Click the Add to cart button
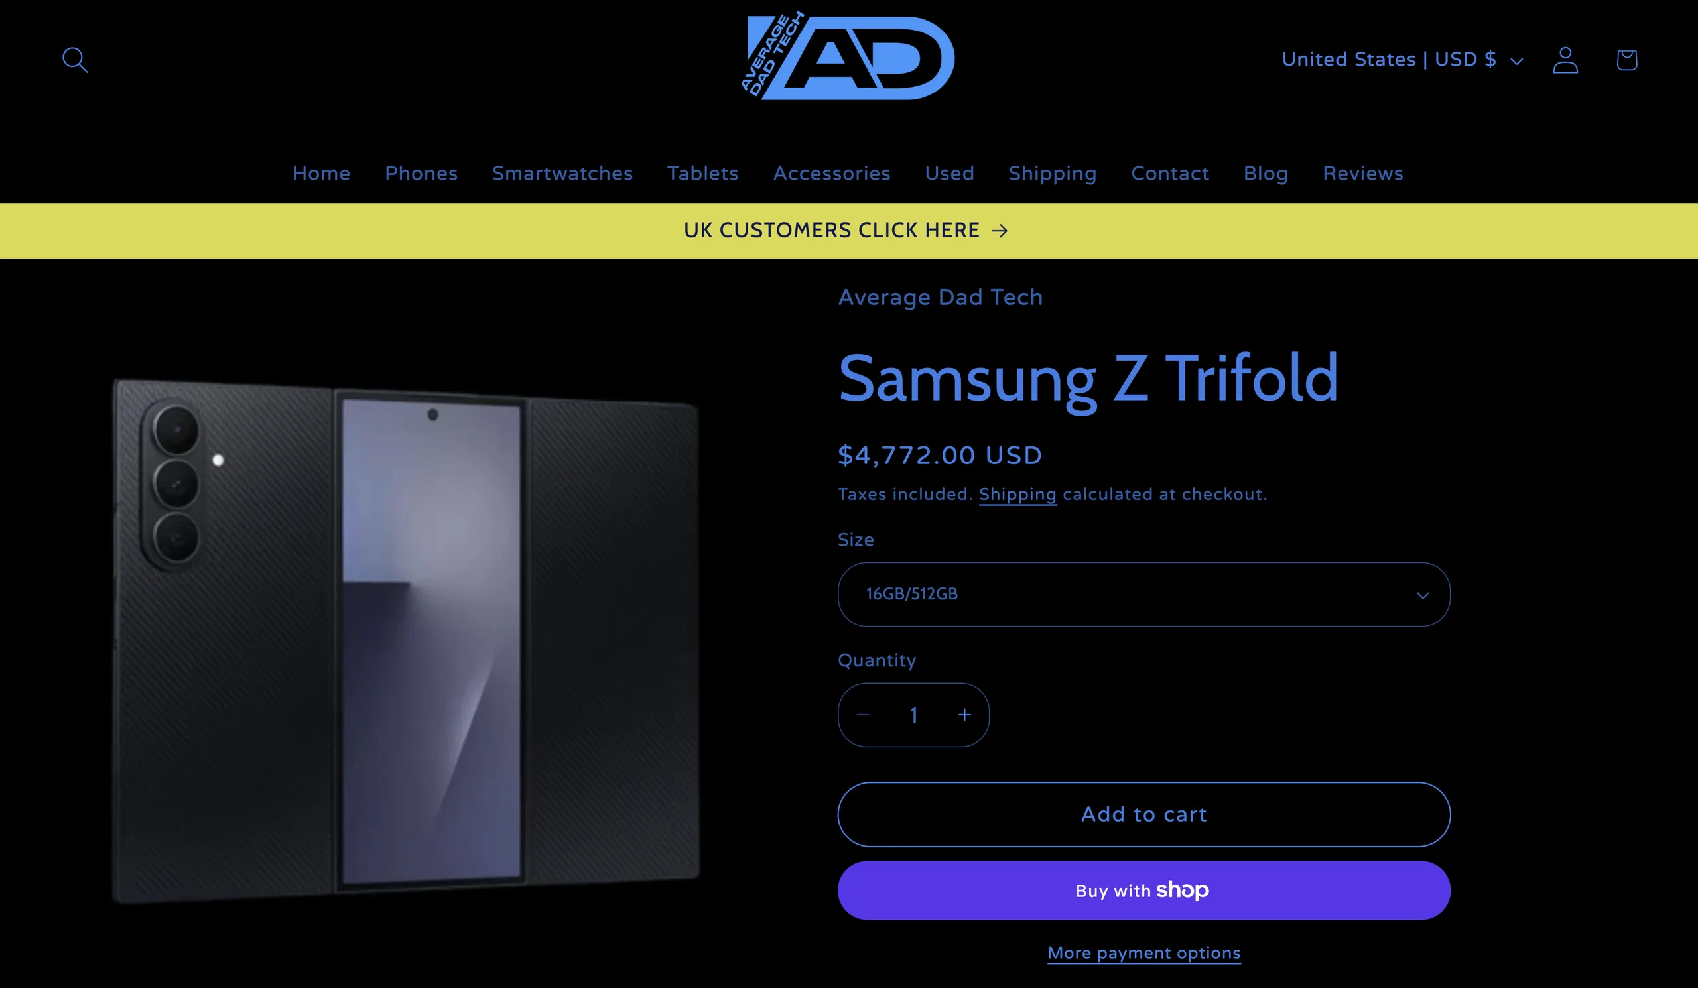Screen dimensions: 1698x988 pos(1143,814)
